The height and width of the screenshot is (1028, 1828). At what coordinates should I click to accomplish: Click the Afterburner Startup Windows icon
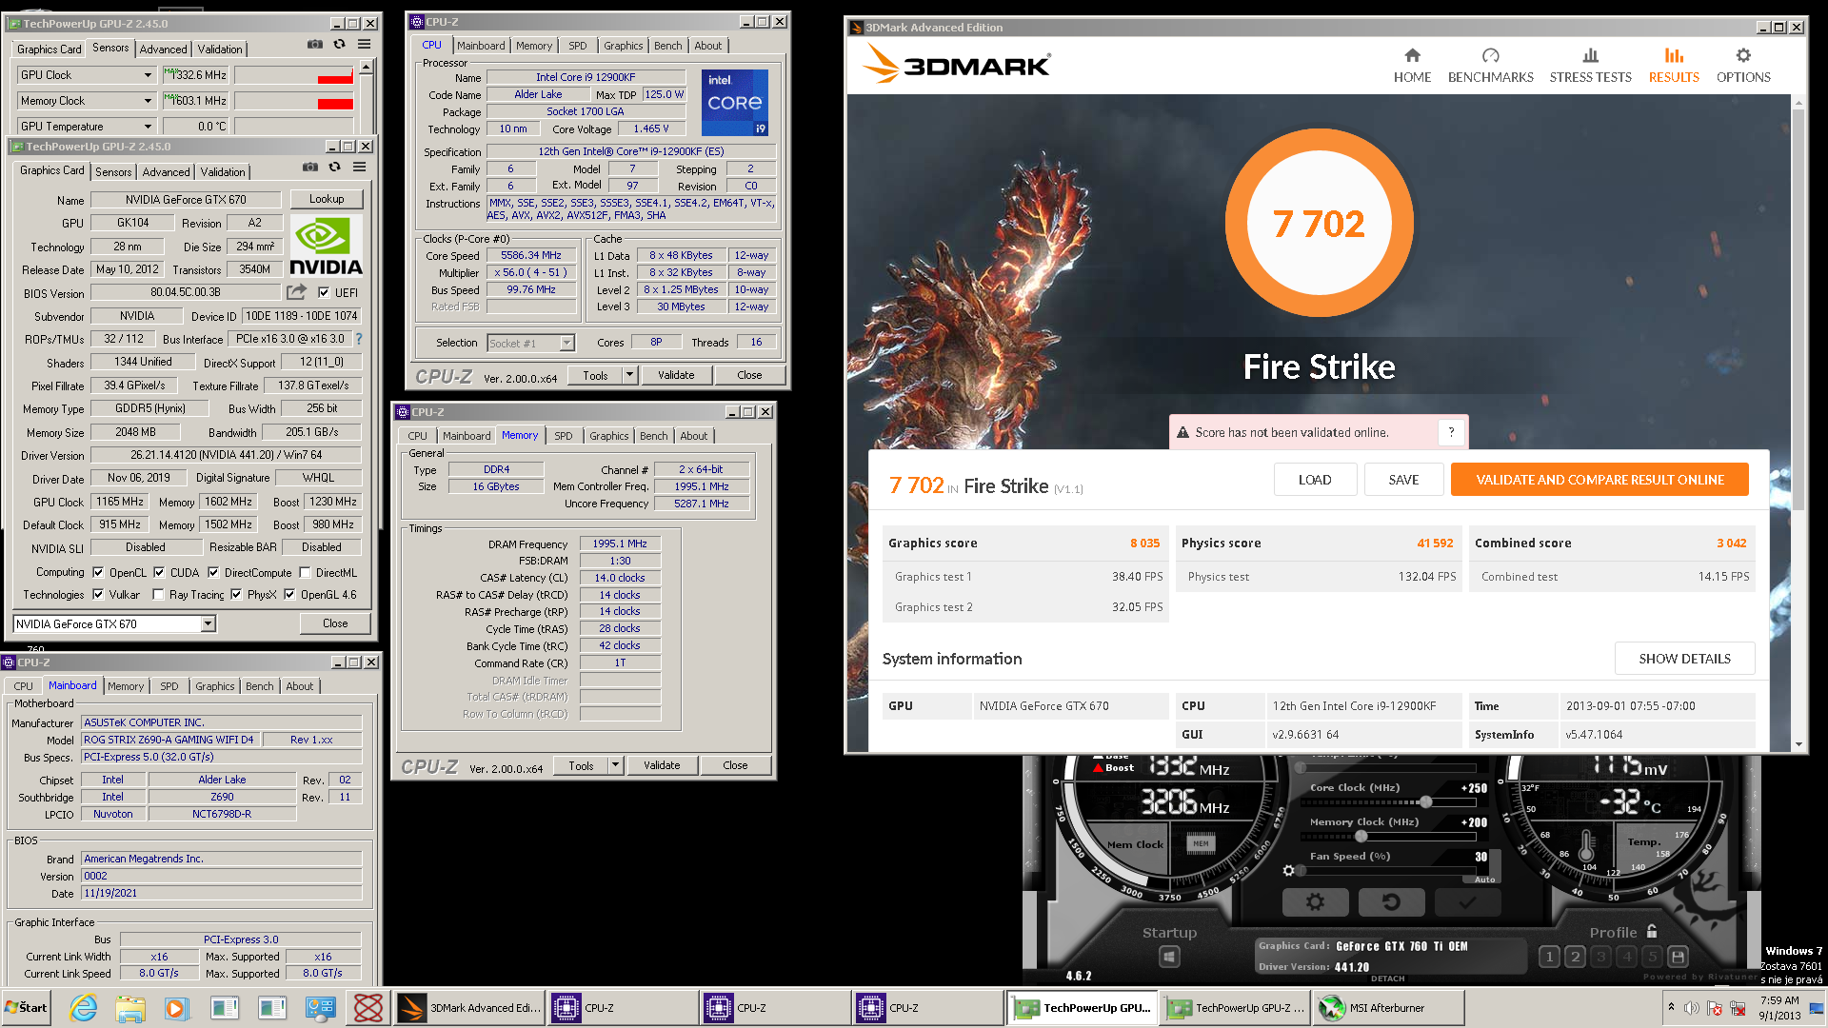(1169, 957)
